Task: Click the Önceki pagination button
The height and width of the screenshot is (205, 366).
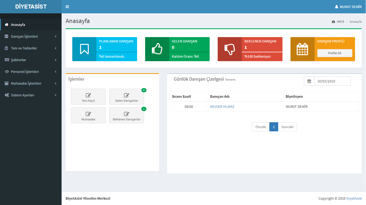Action: 261,127
